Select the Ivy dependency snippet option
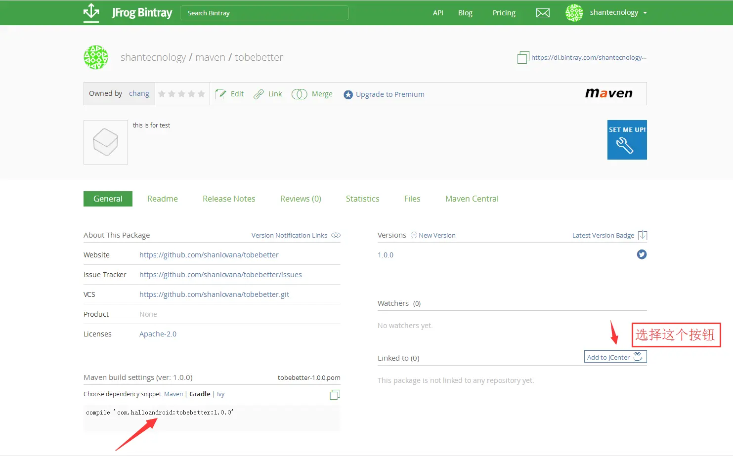This screenshot has width=733, height=457. click(x=221, y=394)
